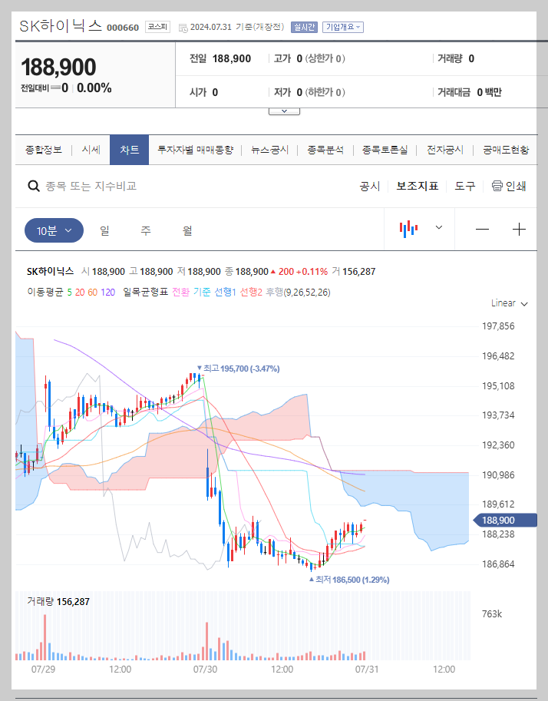Open chart type chevron next to candlestick icon
Image resolution: width=548 pixels, height=701 pixels.
click(x=438, y=230)
